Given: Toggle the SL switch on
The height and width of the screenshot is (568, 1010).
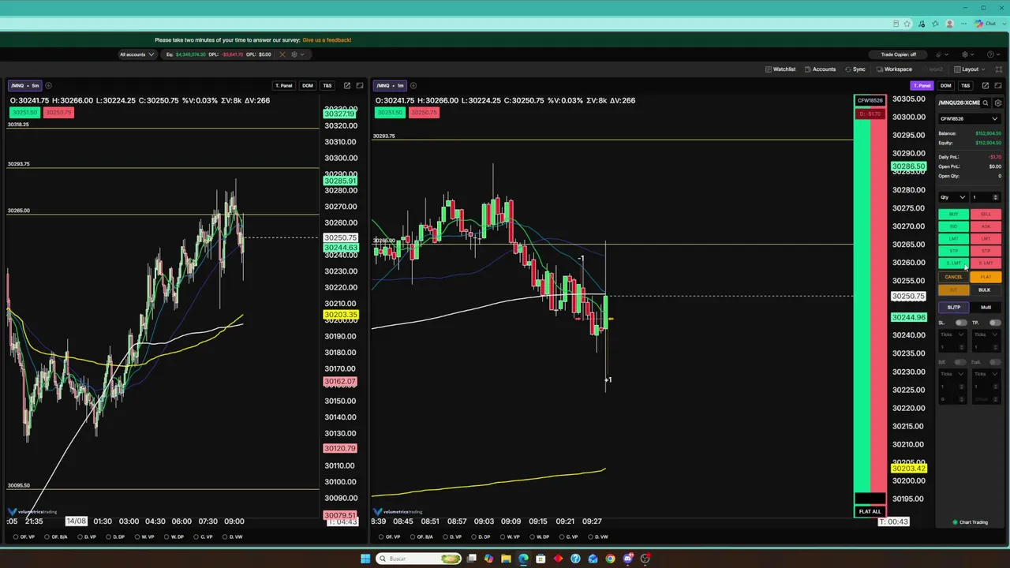Looking at the screenshot, I should point(960,323).
